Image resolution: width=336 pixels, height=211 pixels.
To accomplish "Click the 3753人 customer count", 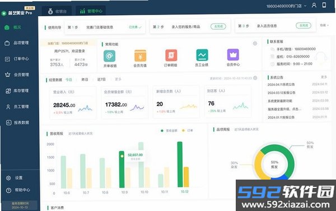I will (57, 65).
